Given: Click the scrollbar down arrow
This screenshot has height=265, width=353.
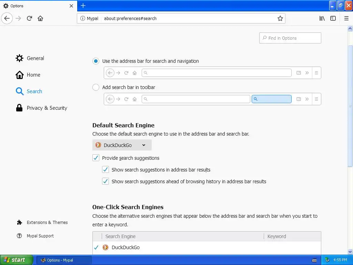Looking at the screenshot, I should (x=350, y=252).
